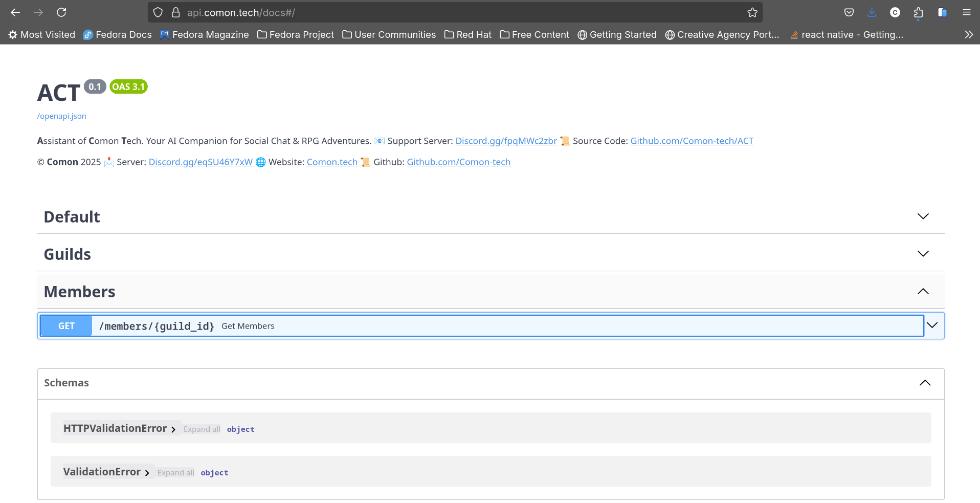Expand the Default section

(x=923, y=216)
